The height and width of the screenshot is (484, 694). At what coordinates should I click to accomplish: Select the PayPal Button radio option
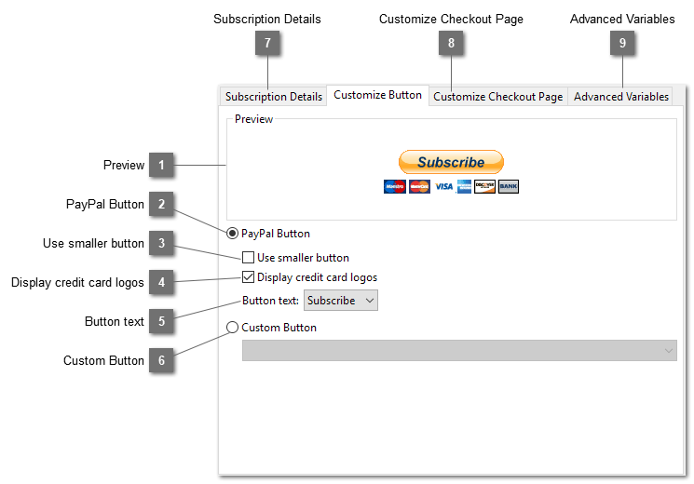pos(232,233)
